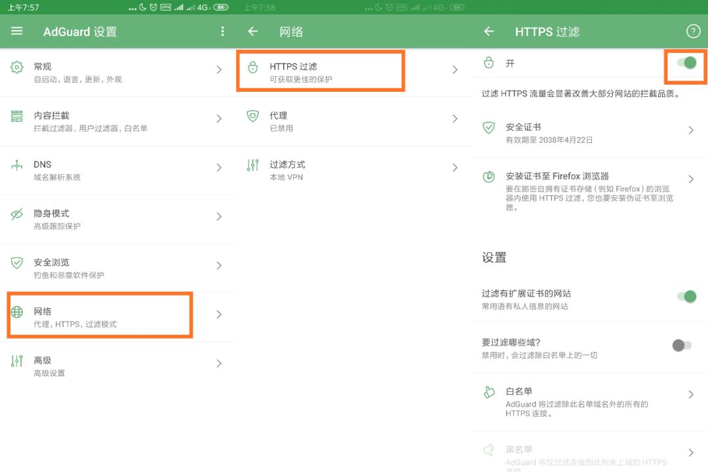Viewport: 708px width, 472px height.
Task: Open the 黑名单 list
Action: point(590,452)
